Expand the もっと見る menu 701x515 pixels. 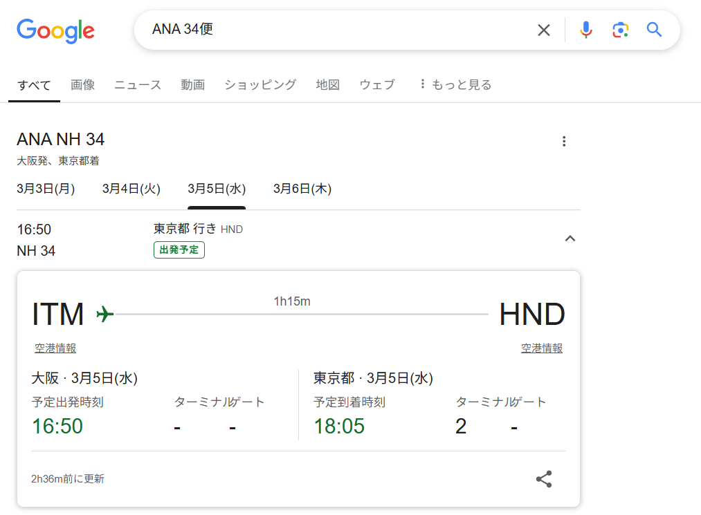[x=455, y=85]
